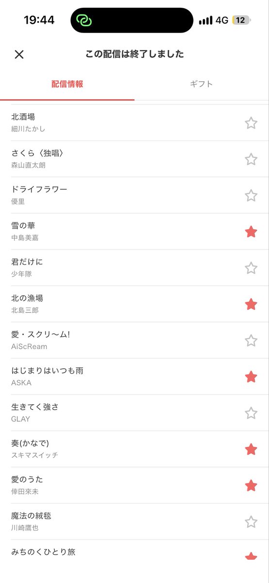Select the 配信情報 tab
The height and width of the screenshot is (583, 269).
(x=67, y=84)
